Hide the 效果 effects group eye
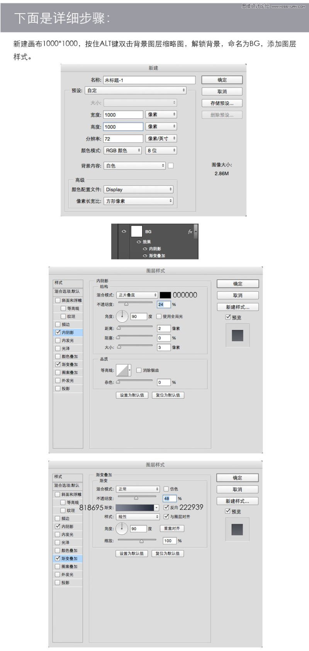This screenshot has height=651, width=309. coord(139,242)
